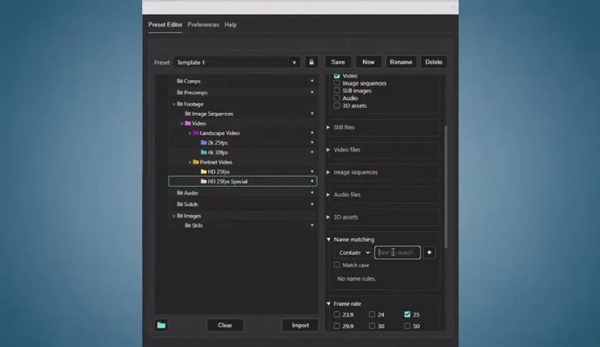Click the green dot on Landscape Video row

coord(312,133)
